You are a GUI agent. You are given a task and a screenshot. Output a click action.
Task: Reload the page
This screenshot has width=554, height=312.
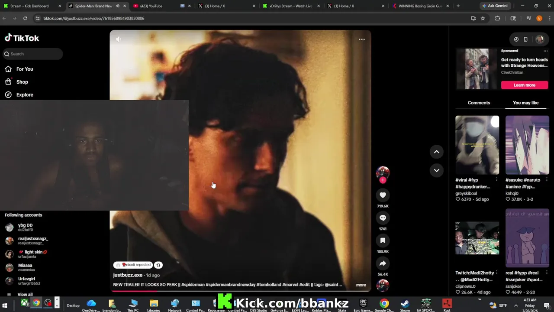[25, 18]
